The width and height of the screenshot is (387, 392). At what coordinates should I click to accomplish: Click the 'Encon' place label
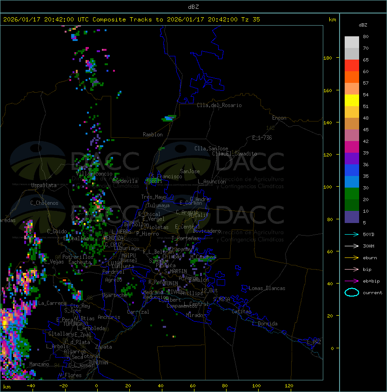tap(279, 118)
